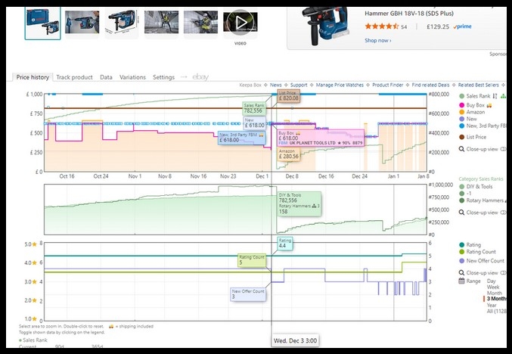Click Close-up view magnifier for category ranks chart

461,213
